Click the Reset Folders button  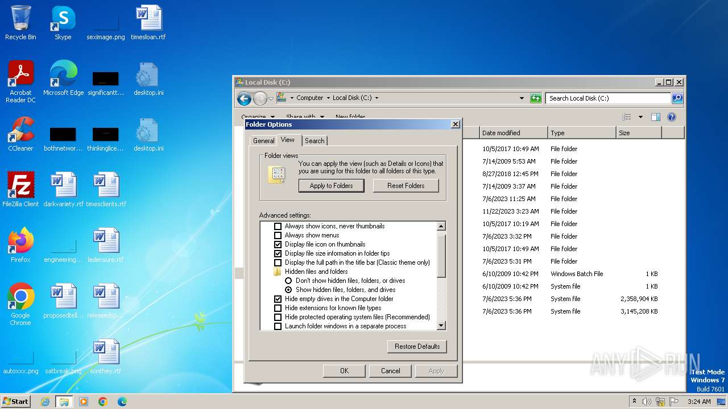coord(406,186)
